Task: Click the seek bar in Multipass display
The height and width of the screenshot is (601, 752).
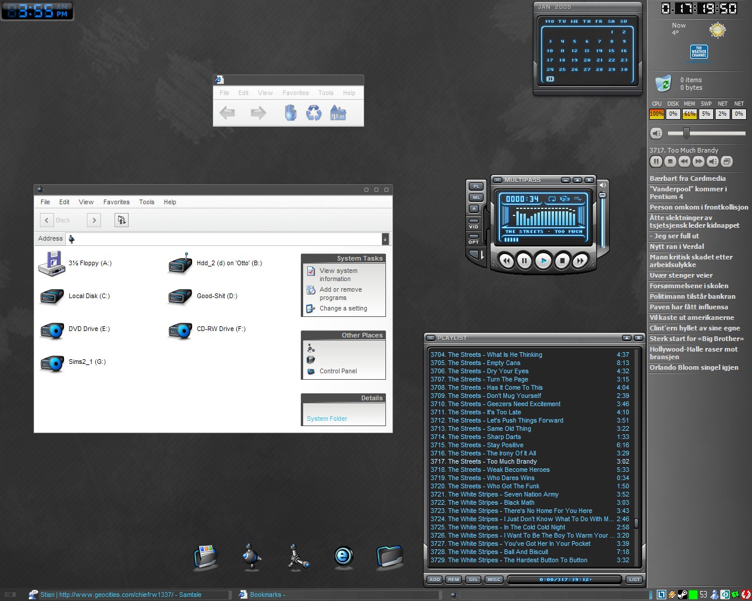Action: click(x=543, y=239)
